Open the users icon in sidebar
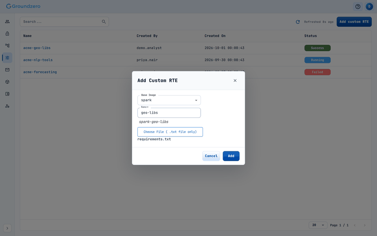The image size is (377, 236). (7, 21)
